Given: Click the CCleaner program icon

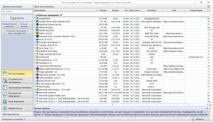Looking at the screenshot, I should [x=38, y=45].
